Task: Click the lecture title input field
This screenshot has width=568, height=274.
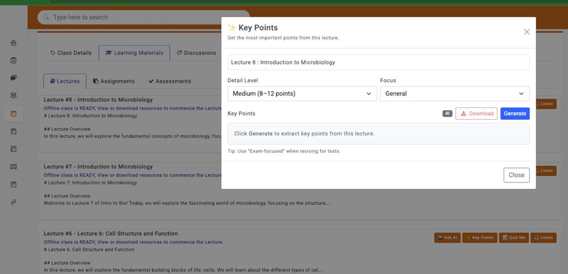Action: point(378,62)
